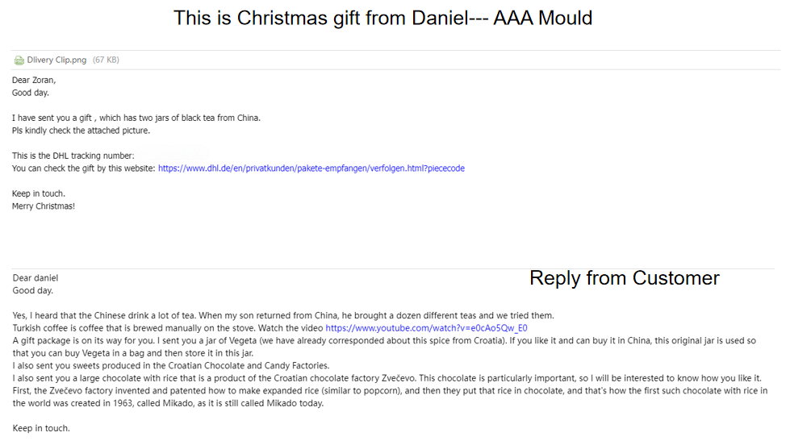Open the YouTube Turkish coffee video link
Screen dimensions: 790x445
pyautogui.click(x=426, y=328)
